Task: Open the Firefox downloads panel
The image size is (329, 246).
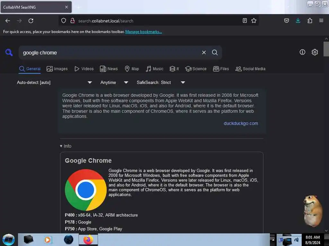Action: coord(298,20)
